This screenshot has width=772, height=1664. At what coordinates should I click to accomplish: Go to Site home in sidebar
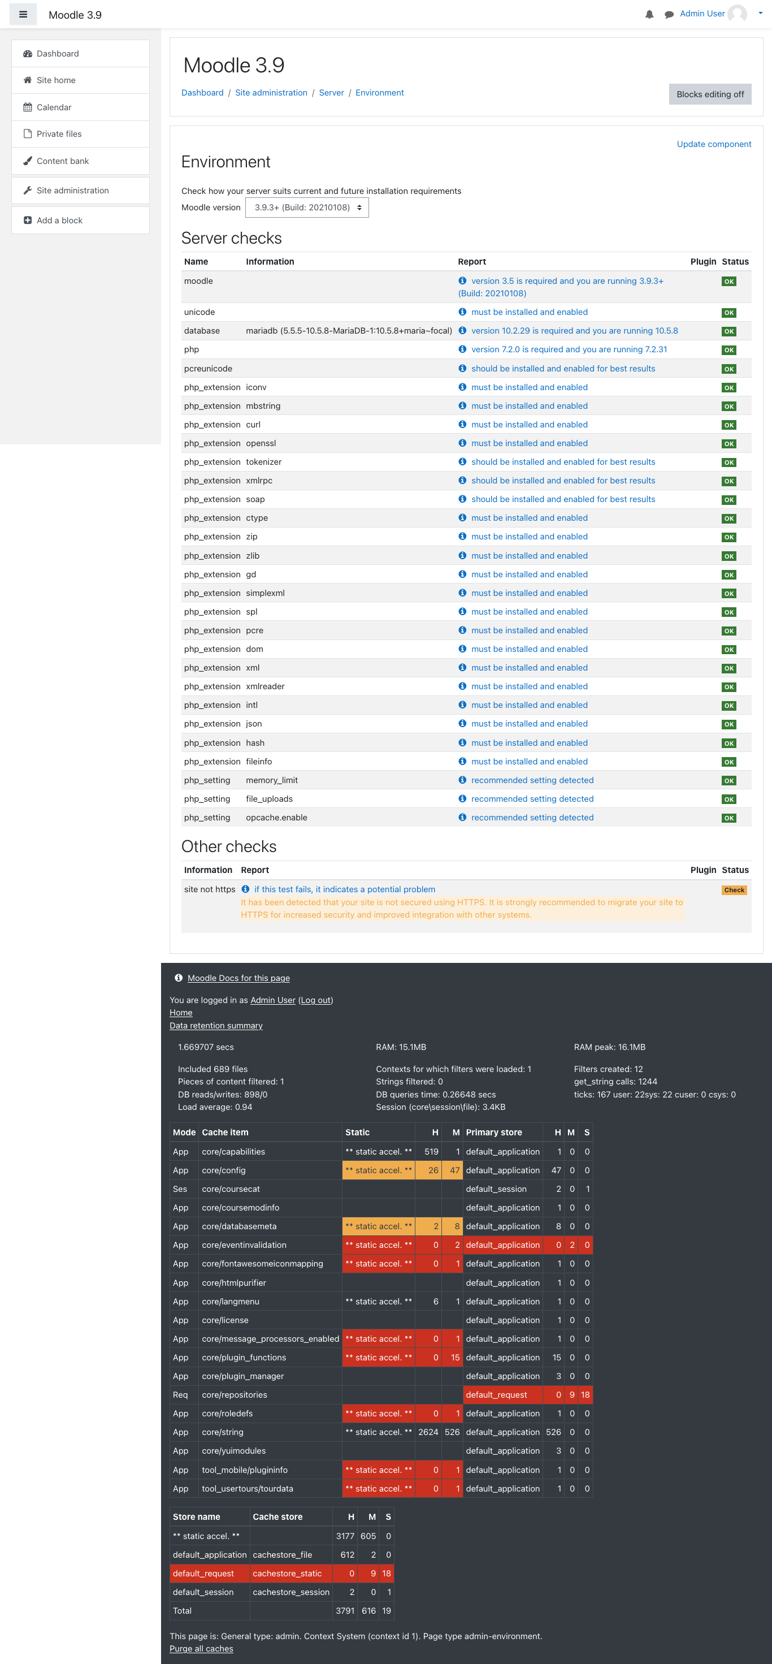81,80
